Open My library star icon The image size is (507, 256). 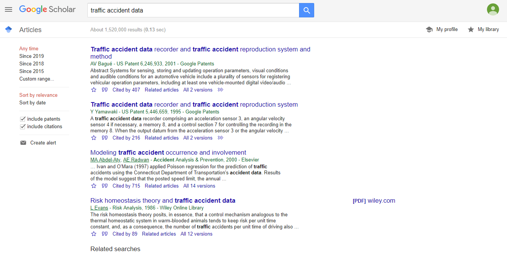click(x=471, y=29)
